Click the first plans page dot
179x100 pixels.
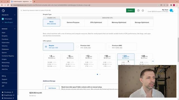pyautogui.click(x=97, y=74)
